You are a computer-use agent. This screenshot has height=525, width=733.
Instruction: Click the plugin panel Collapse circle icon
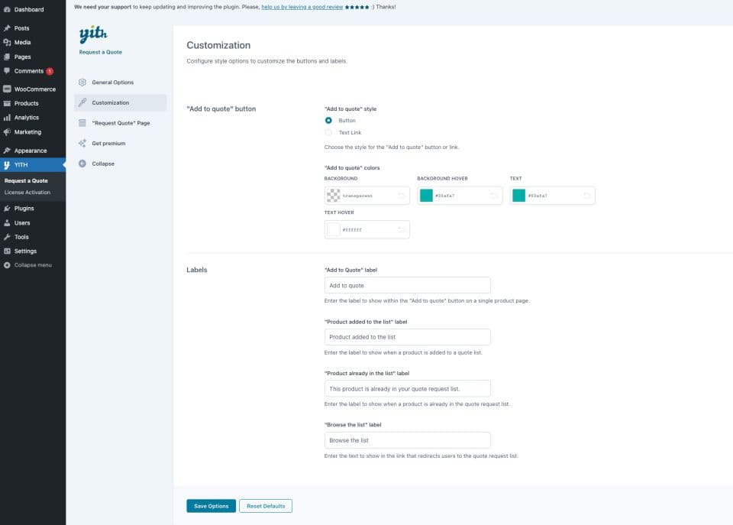coord(82,164)
